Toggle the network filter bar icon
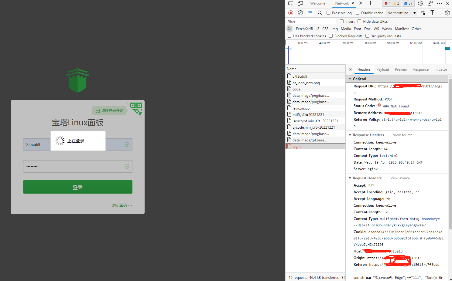Screen dimensions: 452x281 [x=310, y=13]
